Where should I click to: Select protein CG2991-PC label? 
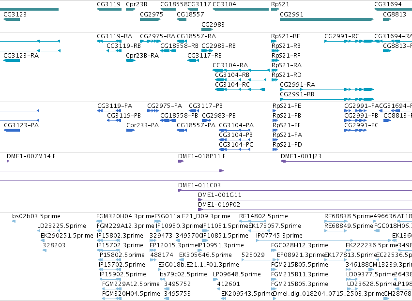(361, 125)
